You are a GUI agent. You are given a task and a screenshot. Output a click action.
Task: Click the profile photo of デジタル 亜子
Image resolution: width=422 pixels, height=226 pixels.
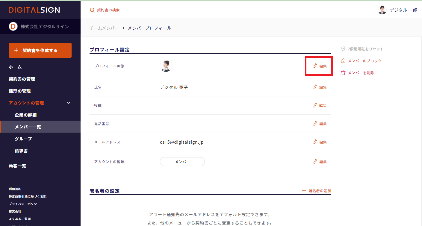(x=166, y=66)
